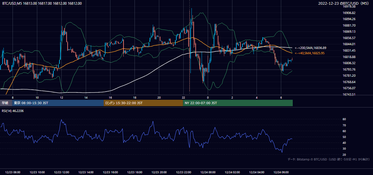Click price axis value 16781.20
Screen dimensions: 373x175
[x=349, y=76]
